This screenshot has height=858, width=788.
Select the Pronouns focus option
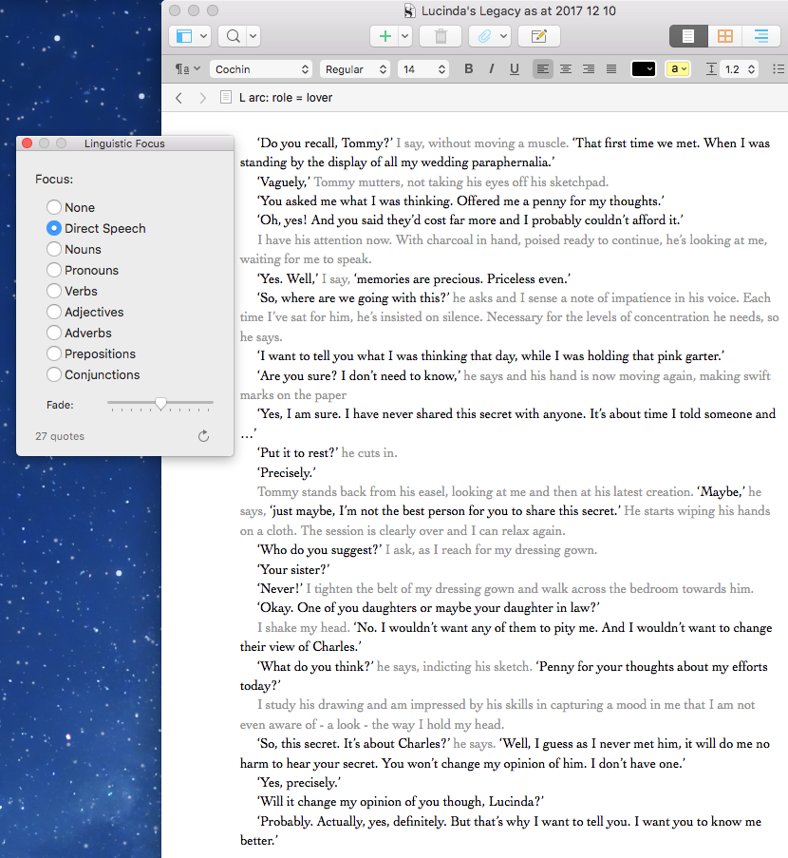(x=53, y=270)
